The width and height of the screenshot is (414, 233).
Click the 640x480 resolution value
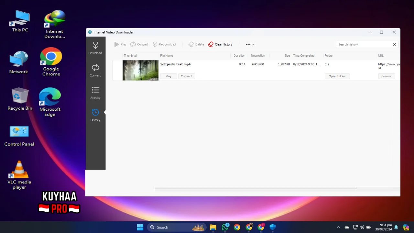point(258,64)
